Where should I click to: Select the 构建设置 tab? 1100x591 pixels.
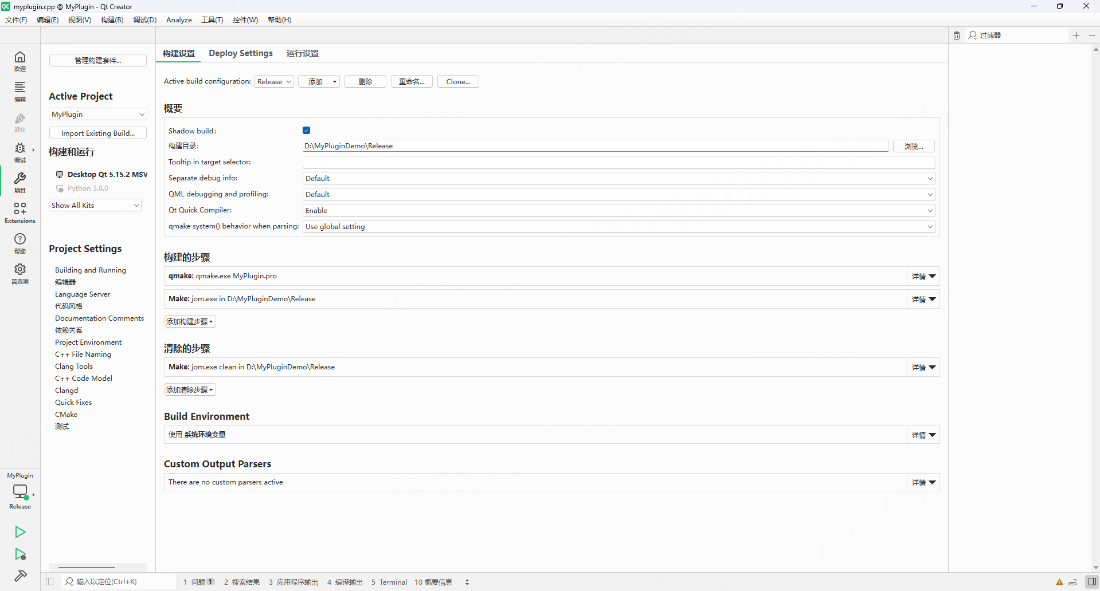[179, 53]
